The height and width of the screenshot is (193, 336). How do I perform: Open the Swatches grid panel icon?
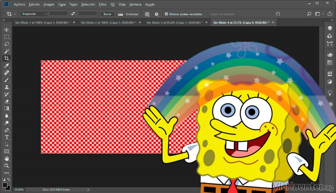[329, 62]
